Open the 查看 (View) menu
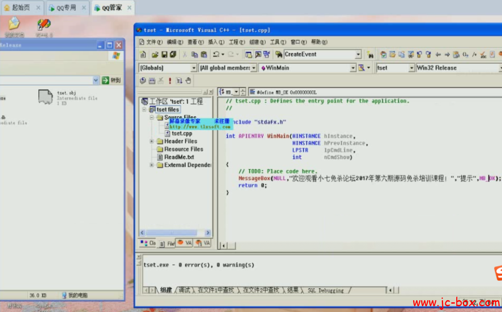 point(196,42)
